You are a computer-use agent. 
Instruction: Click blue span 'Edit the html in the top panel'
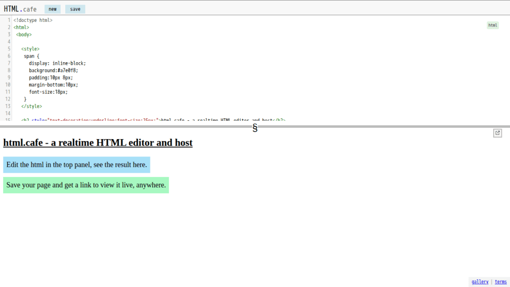tap(77, 165)
